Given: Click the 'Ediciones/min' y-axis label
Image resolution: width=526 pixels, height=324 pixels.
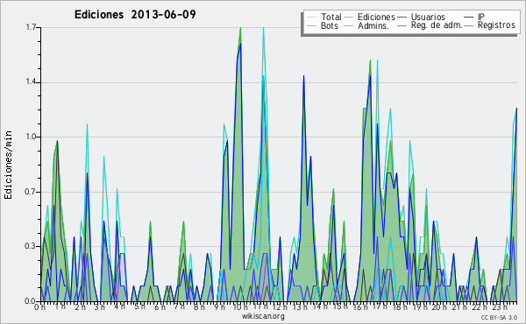Looking at the screenshot, I should (x=8, y=165).
